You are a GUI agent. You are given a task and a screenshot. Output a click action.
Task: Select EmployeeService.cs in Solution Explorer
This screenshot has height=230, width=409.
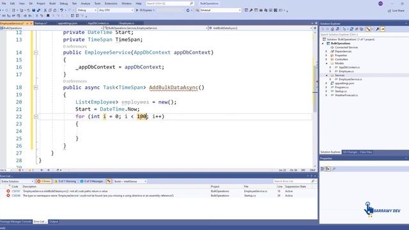350,79
